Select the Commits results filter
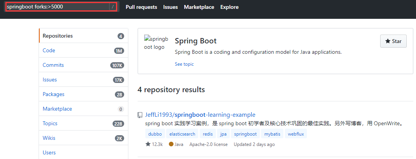This screenshot has height=159, width=416. [x=84, y=65]
